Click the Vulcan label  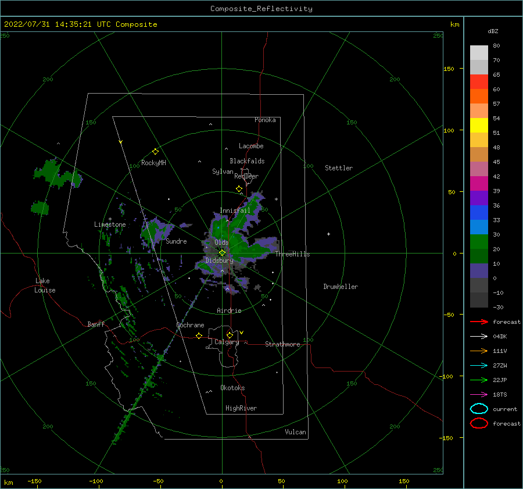pos(295,432)
